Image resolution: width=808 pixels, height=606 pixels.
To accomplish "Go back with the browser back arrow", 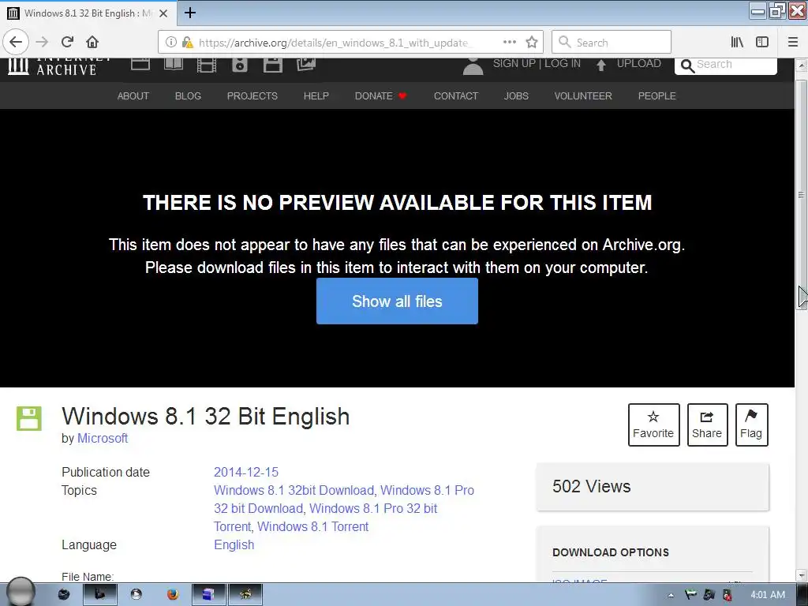I will (16, 42).
